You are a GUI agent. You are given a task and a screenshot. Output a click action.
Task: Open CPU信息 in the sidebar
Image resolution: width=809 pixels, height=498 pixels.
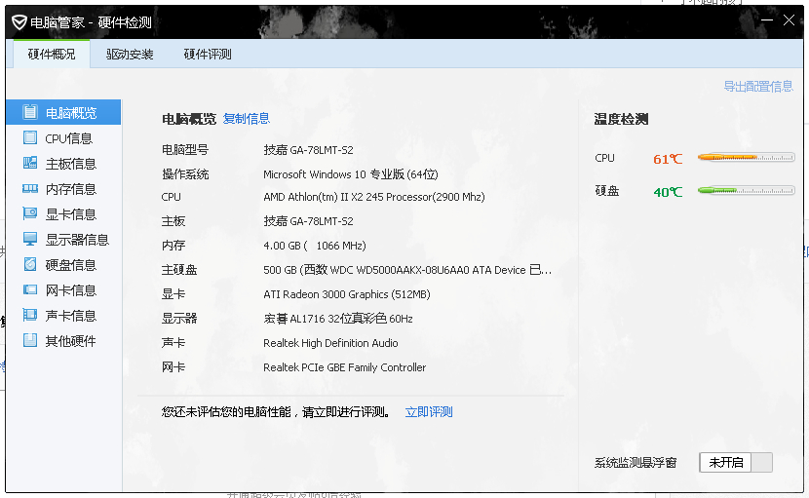tap(68, 138)
